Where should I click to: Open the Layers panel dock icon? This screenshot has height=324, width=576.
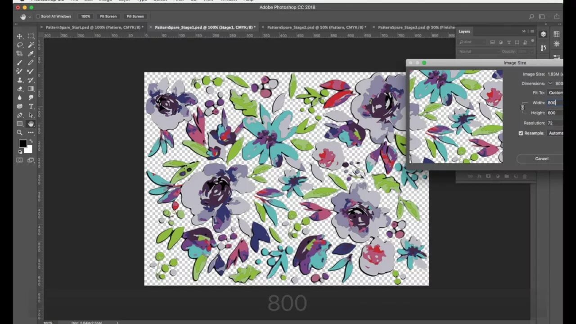point(543,34)
